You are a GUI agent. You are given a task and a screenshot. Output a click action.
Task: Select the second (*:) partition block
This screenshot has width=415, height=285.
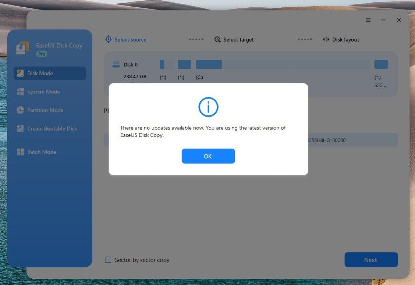click(x=184, y=64)
